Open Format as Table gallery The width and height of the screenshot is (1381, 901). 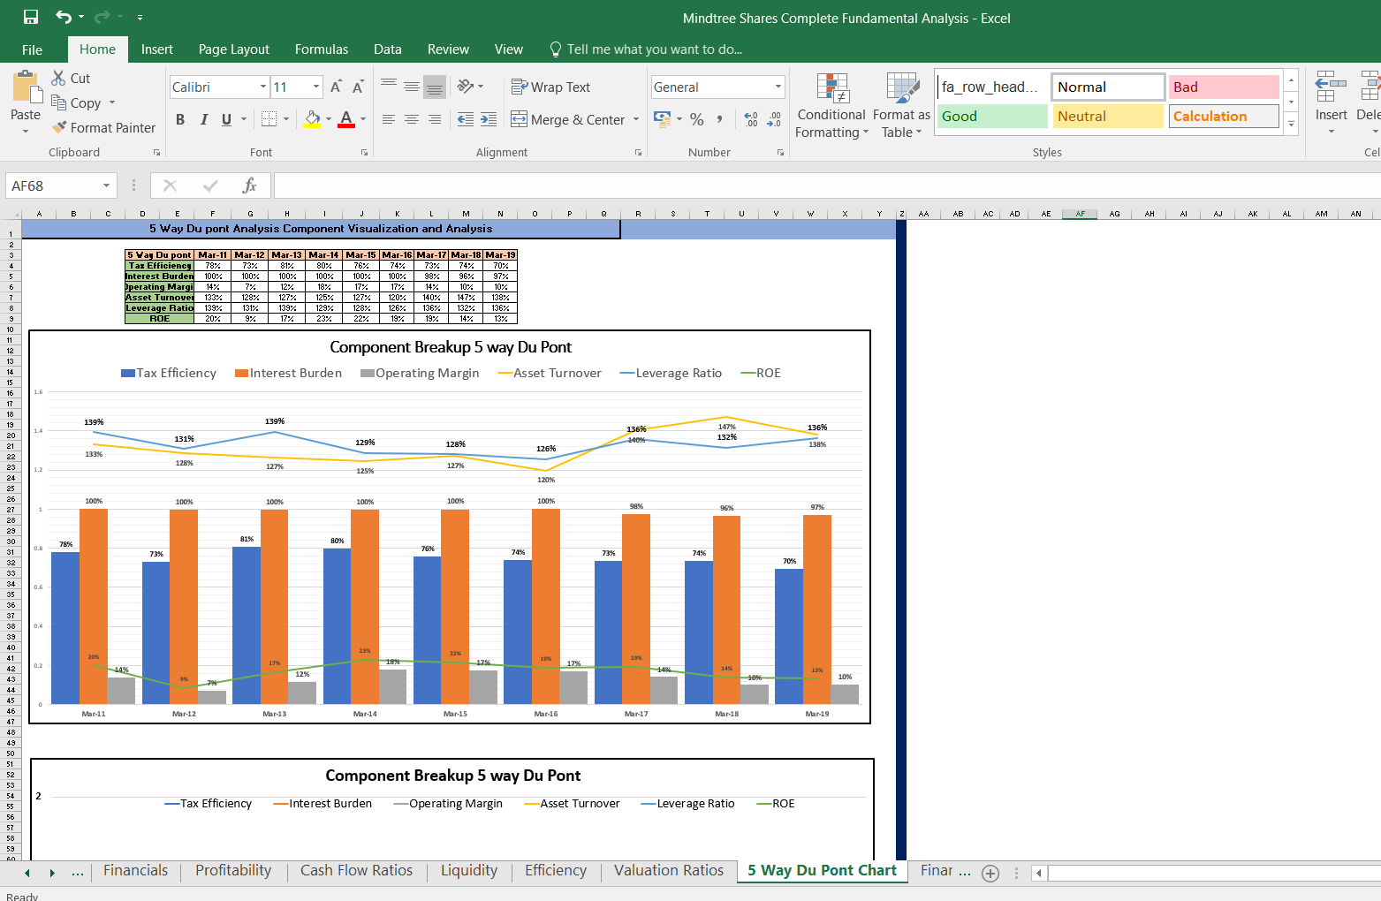[x=901, y=106]
